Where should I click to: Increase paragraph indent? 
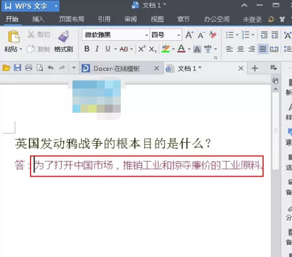pyautogui.click(x=275, y=35)
